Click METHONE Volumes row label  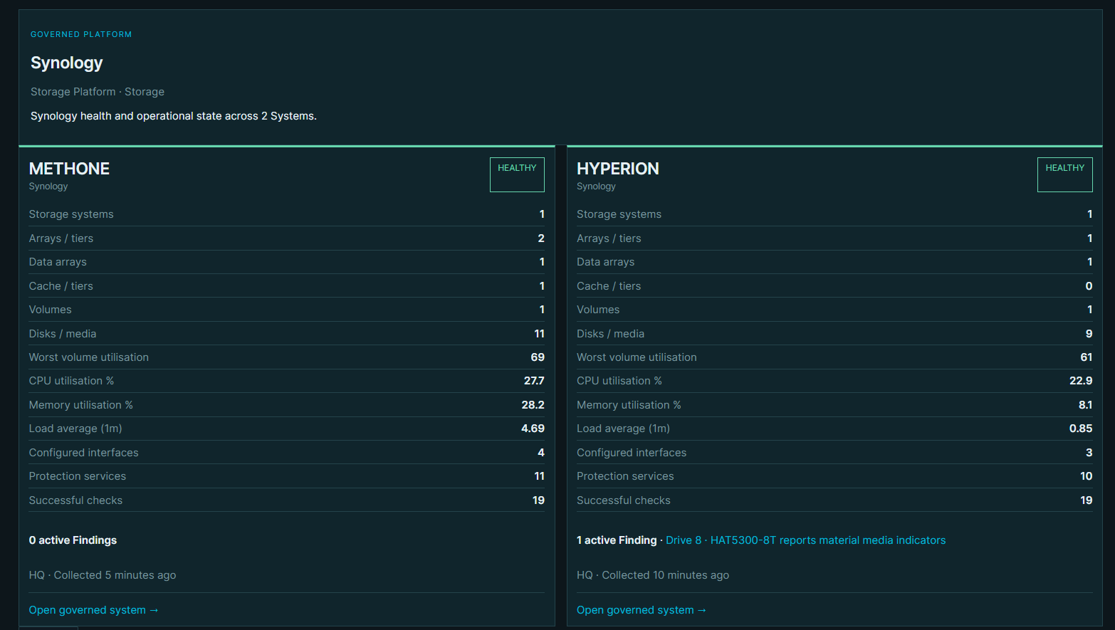pyautogui.click(x=51, y=310)
